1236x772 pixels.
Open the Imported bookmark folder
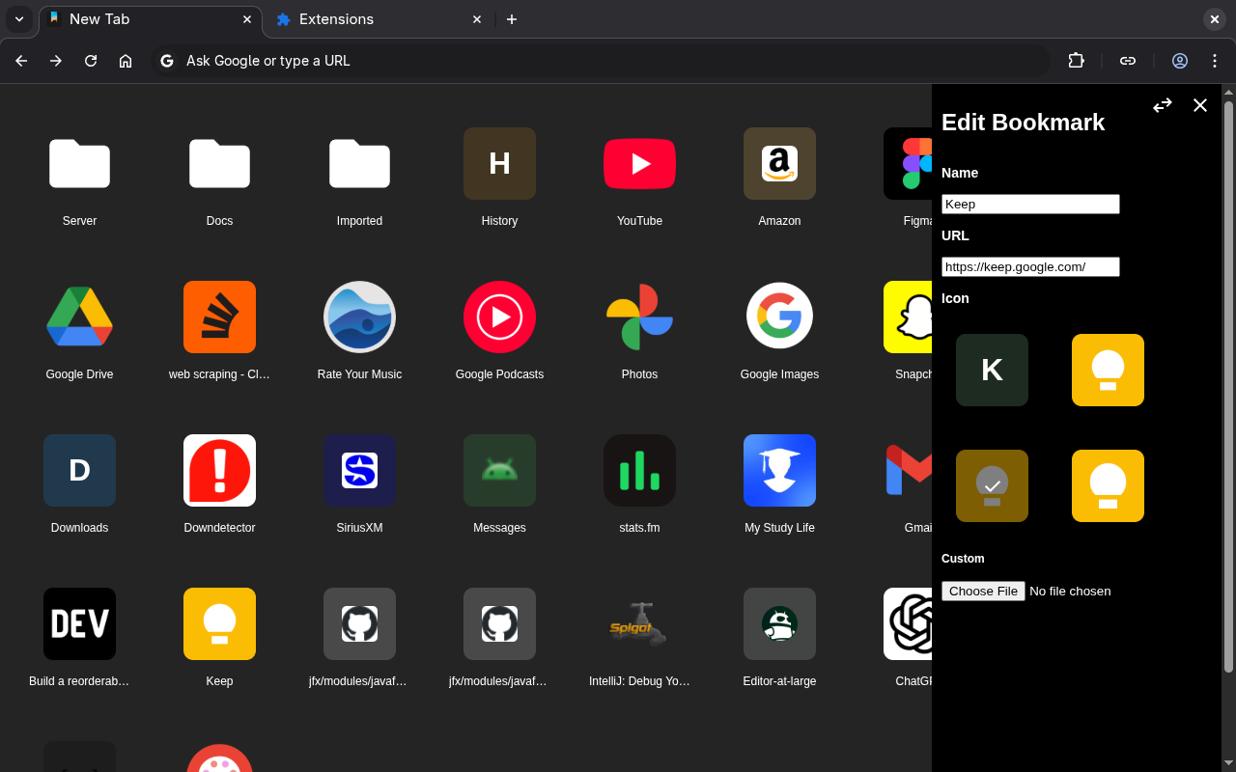click(359, 164)
